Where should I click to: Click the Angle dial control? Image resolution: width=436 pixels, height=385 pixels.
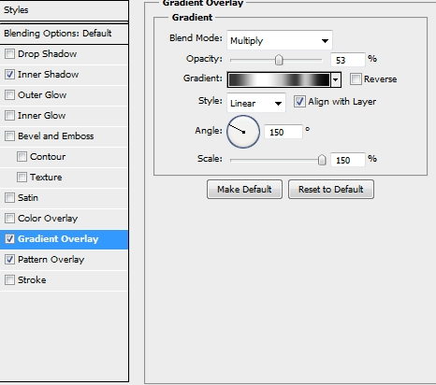(x=243, y=132)
